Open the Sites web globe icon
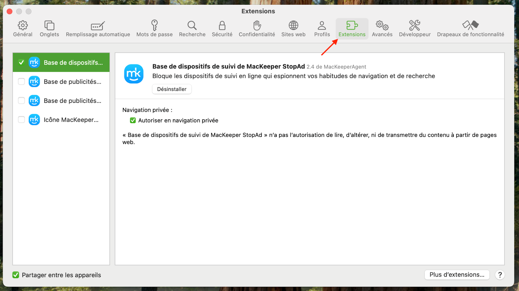 coord(294,25)
